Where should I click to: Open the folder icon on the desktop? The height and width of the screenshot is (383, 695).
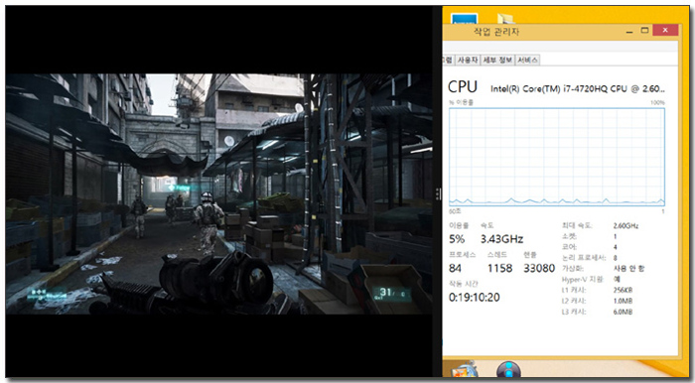pos(505,18)
